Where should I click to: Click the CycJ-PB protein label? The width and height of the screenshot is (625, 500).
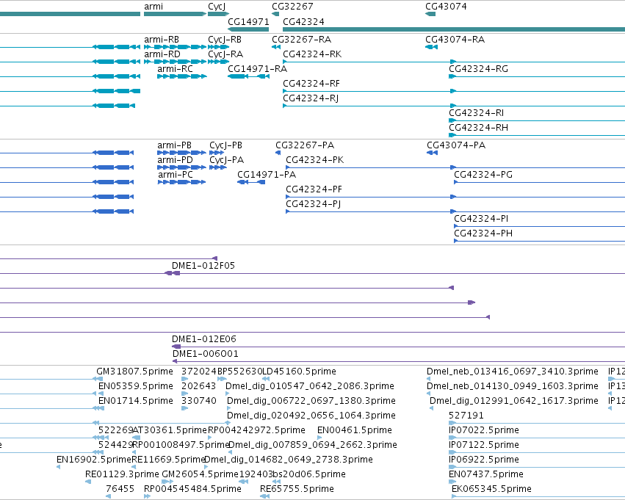(x=226, y=145)
